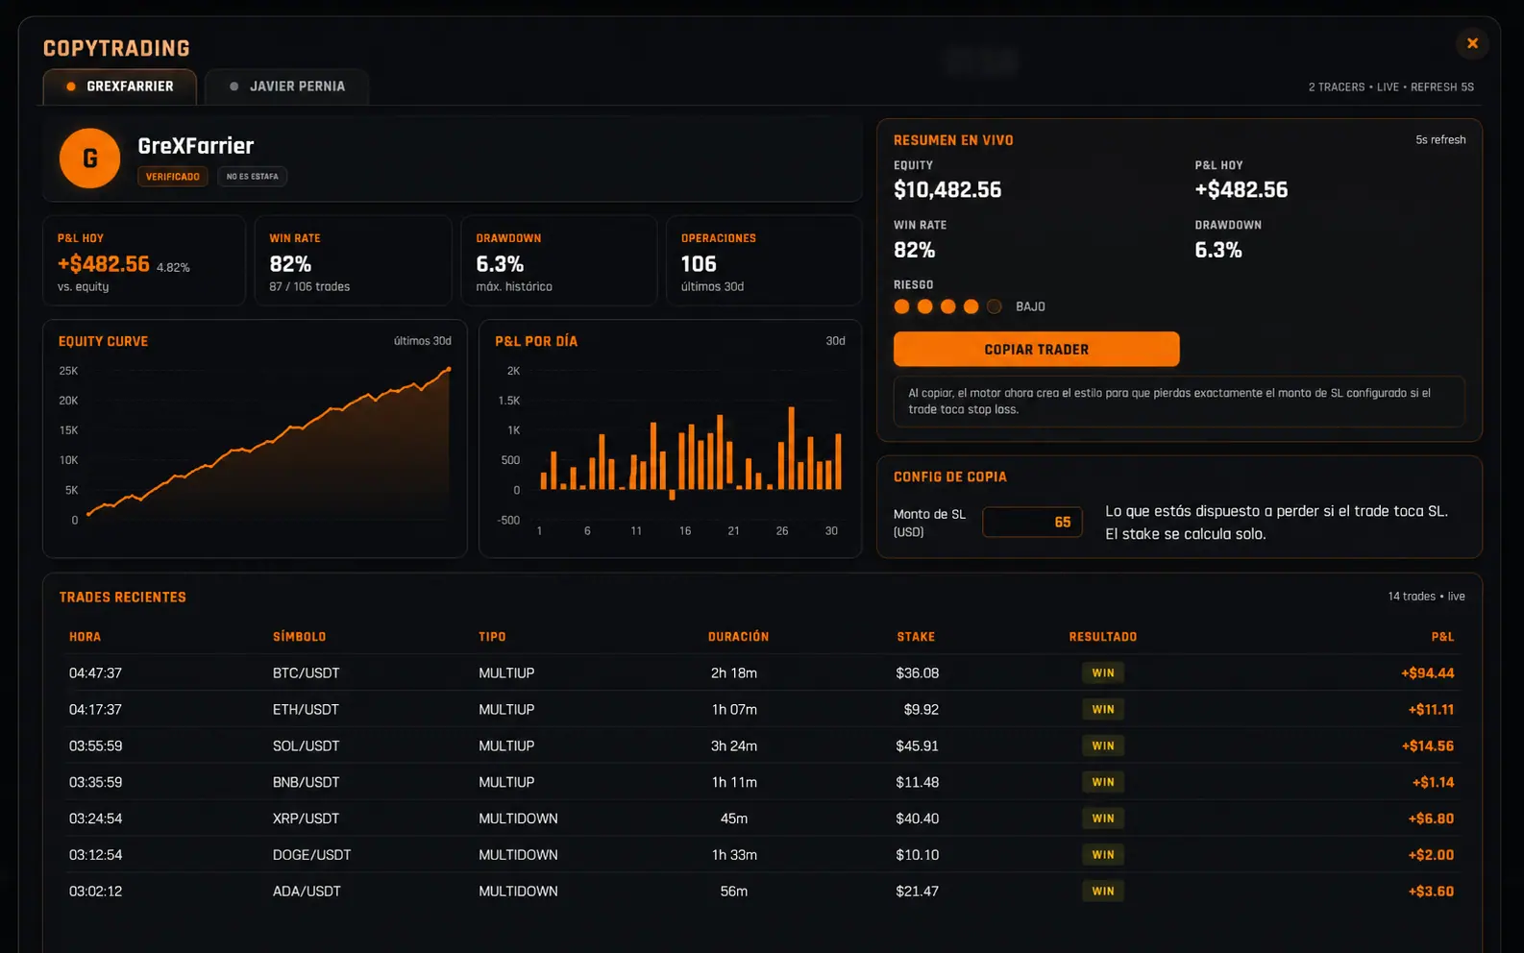Click the SÍMBOLO column header

(x=299, y=637)
